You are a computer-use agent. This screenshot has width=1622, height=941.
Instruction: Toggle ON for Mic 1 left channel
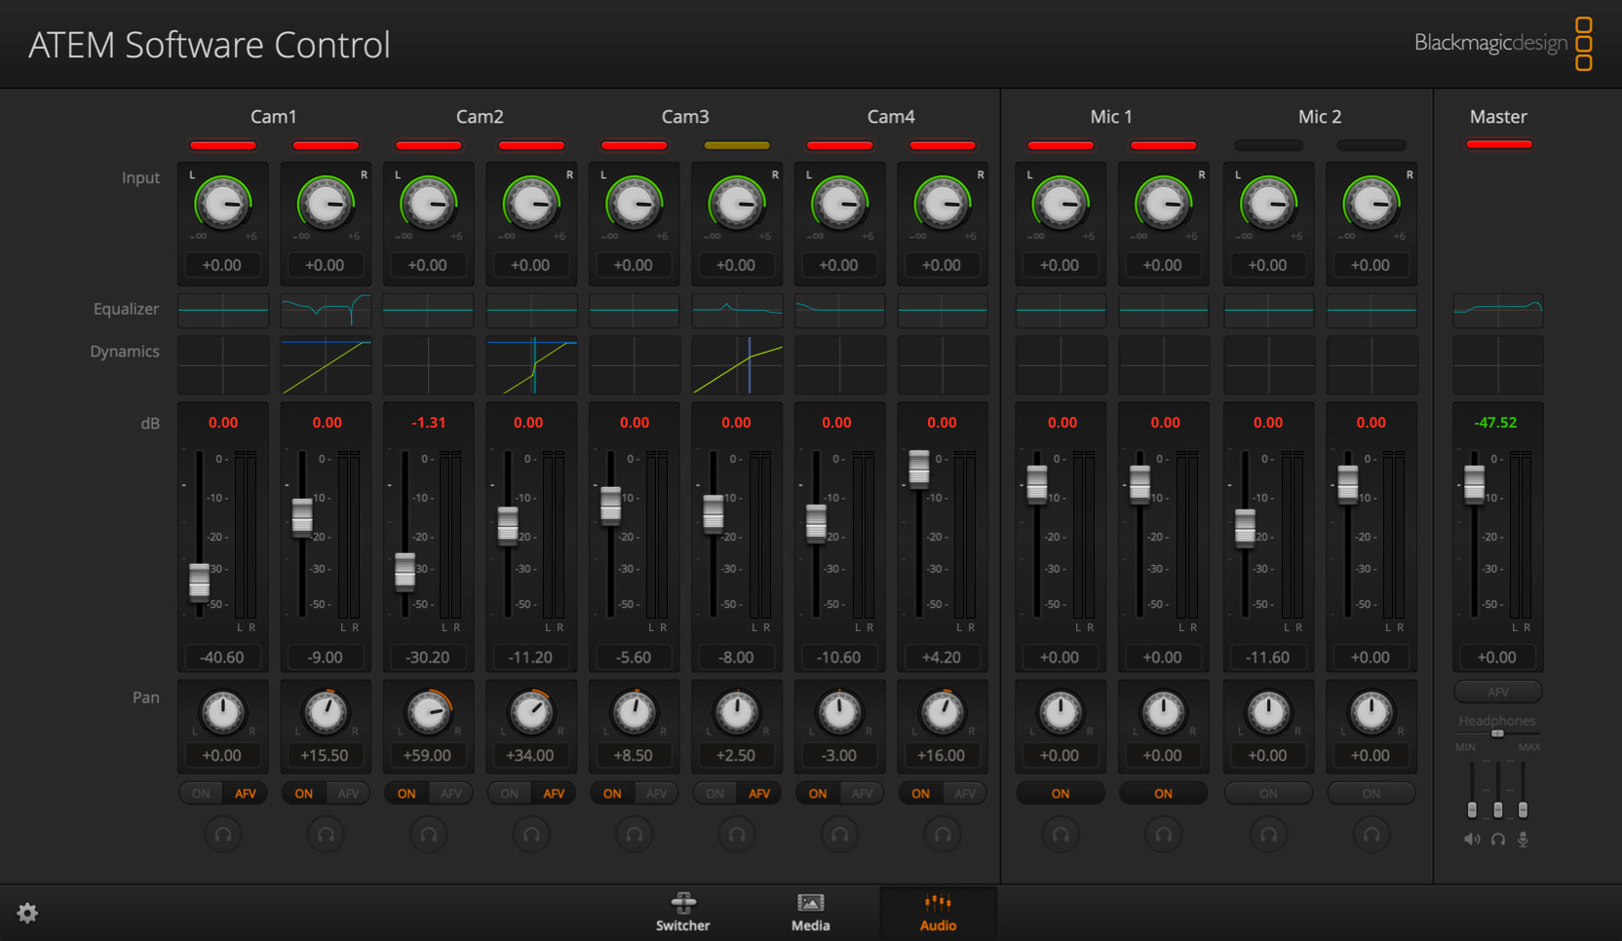(x=1060, y=794)
